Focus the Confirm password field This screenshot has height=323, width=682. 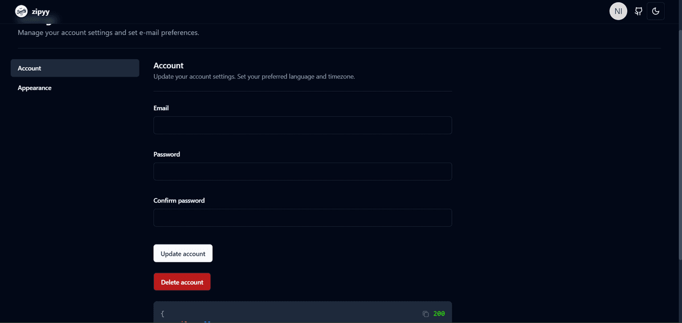coord(303,218)
